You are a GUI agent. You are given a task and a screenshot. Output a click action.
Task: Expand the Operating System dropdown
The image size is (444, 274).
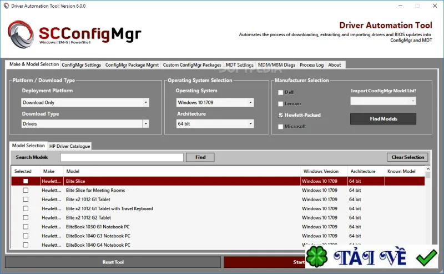tap(215, 102)
